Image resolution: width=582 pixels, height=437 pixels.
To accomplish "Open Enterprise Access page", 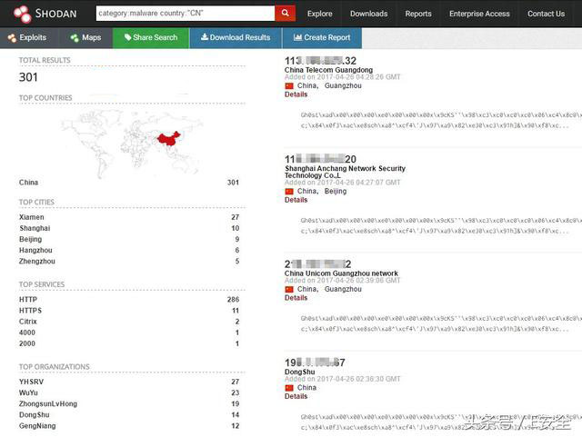I will coord(479,14).
